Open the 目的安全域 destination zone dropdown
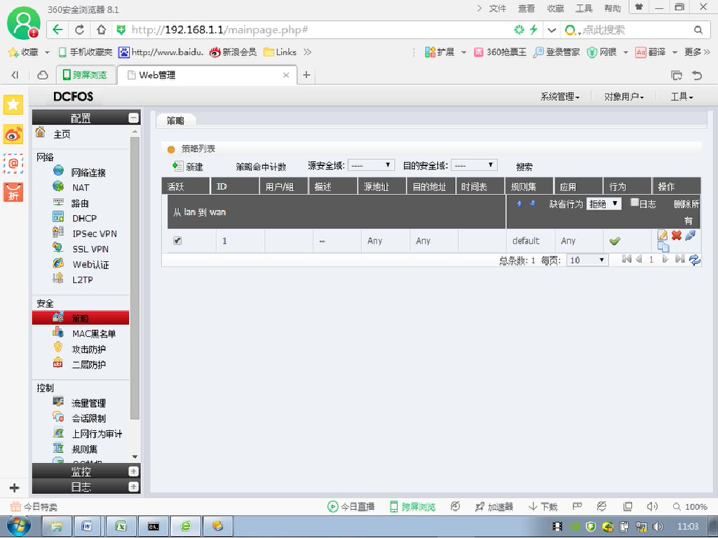718x538 pixels. click(x=474, y=165)
